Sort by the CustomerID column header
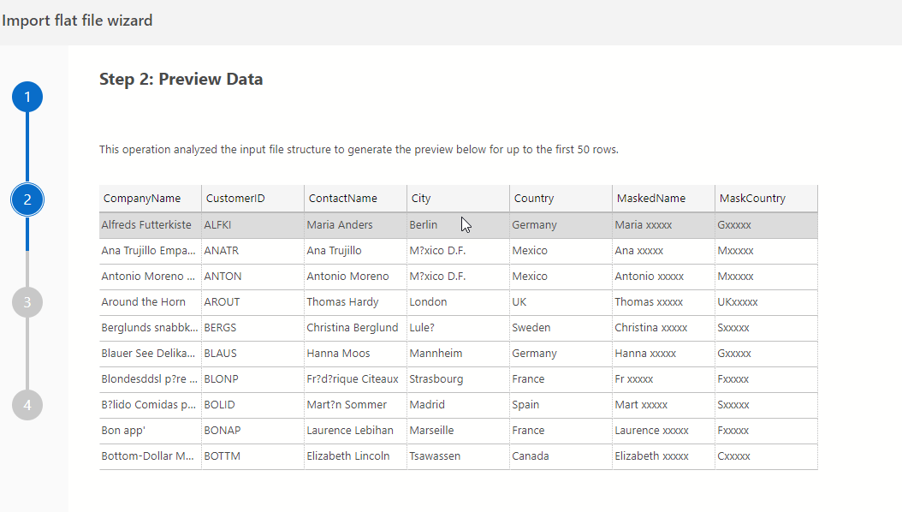 [x=235, y=199]
